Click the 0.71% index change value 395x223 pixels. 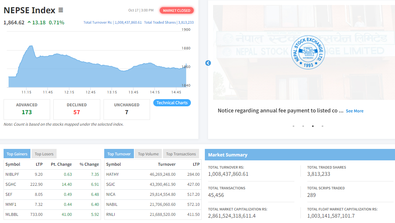57,23
